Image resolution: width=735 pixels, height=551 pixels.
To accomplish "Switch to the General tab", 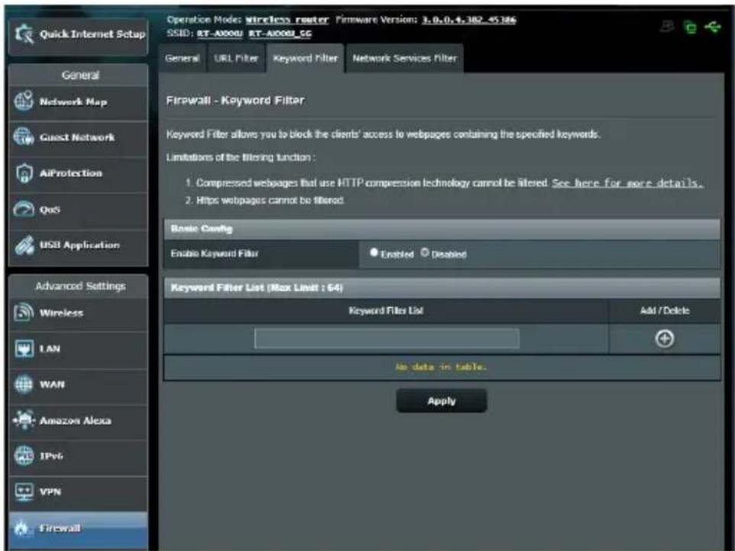I will [183, 58].
